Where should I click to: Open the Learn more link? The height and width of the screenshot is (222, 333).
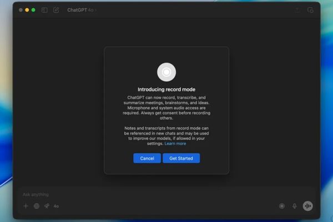[x=175, y=143]
